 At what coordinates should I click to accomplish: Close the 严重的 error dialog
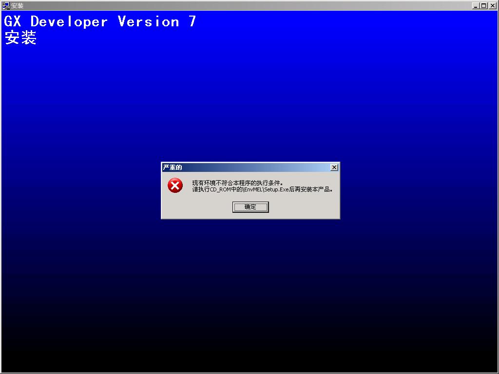click(x=334, y=168)
